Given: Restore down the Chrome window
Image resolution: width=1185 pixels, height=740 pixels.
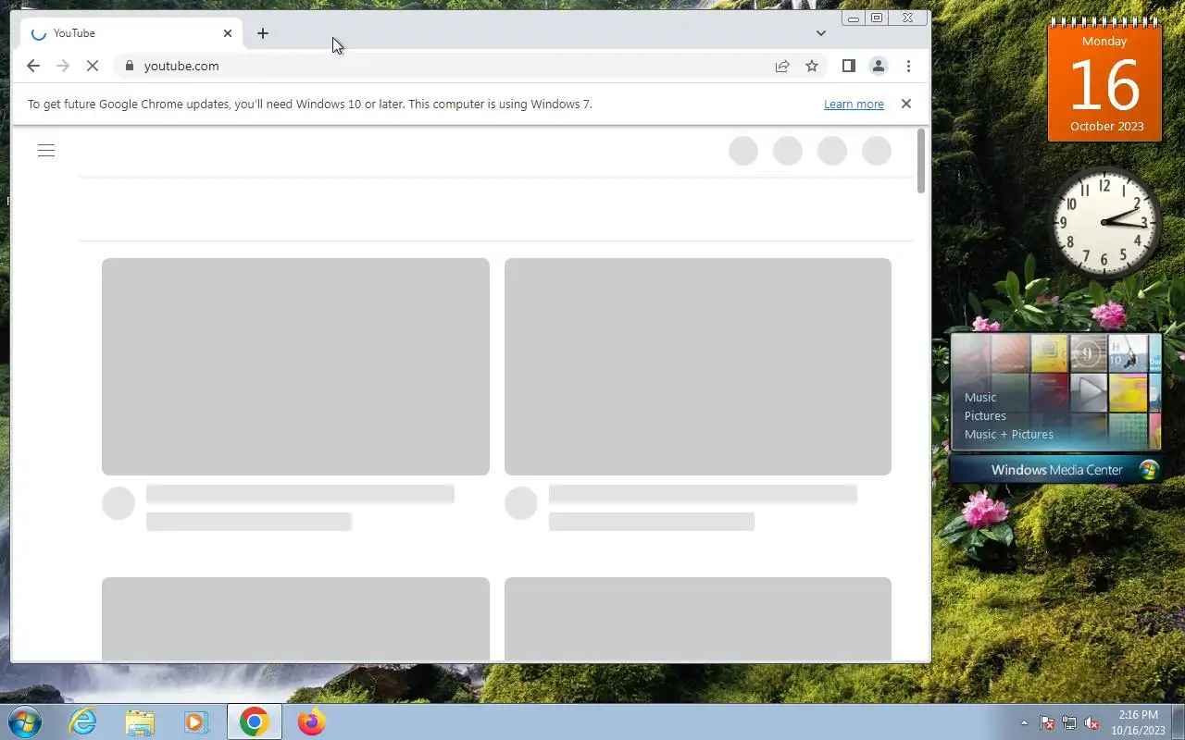Looking at the screenshot, I should click(x=878, y=18).
